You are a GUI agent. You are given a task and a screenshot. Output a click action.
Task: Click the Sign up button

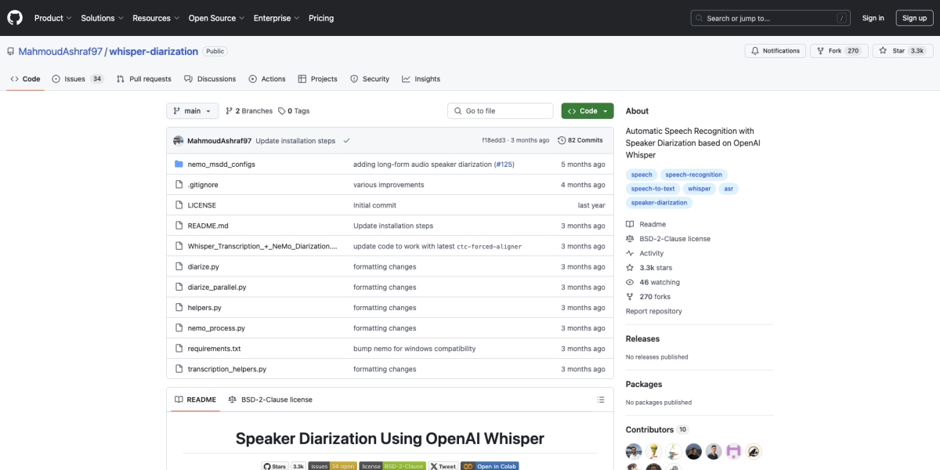pyautogui.click(x=914, y=18)
